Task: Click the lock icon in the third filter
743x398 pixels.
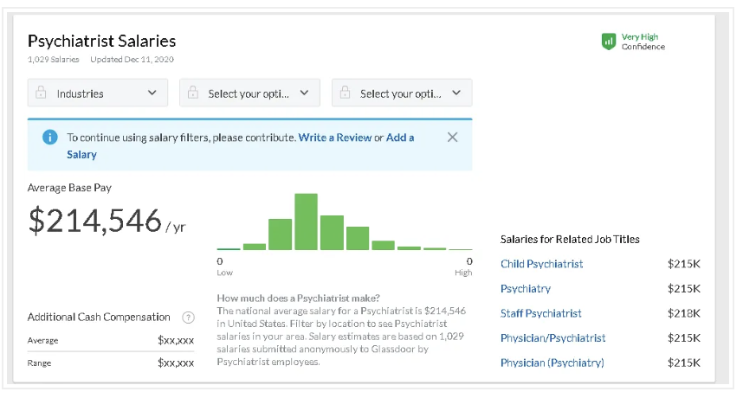Action: [346, 93]
